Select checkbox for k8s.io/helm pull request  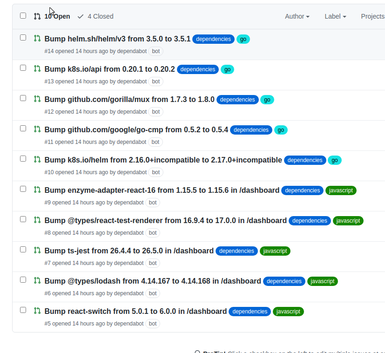coord(23,159)
